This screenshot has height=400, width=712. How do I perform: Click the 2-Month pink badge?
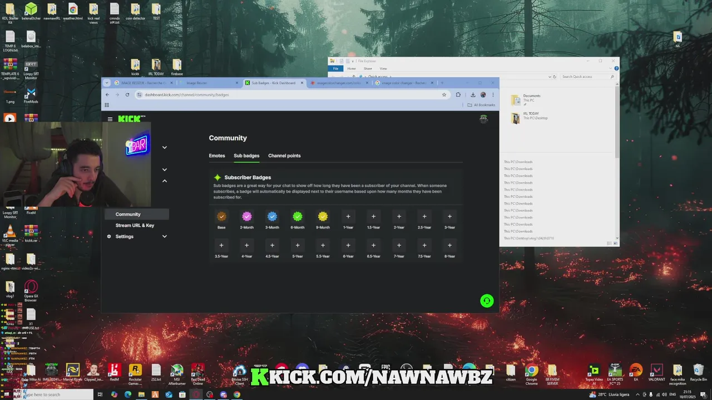pos(247,217)
